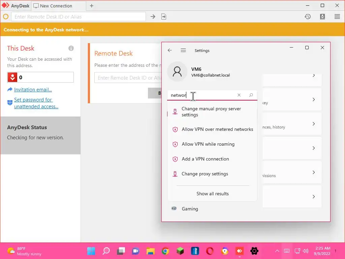Open Task View on the taskbar

(121, 251)
